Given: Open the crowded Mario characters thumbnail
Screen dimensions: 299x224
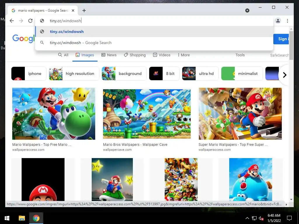Looking at the screenshot, I should [x=181, y=179].
